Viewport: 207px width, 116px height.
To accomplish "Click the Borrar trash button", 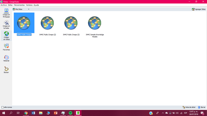I will pyautogui.click(x=202, y=107).
